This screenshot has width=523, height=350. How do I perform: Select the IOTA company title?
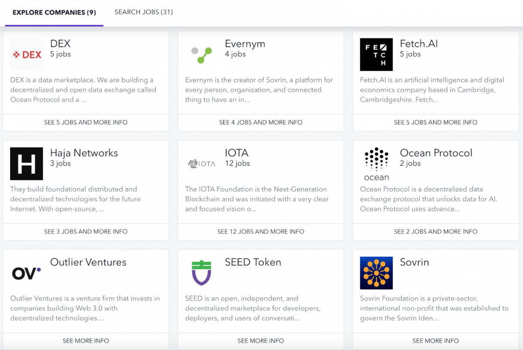(x=237, y=153)
